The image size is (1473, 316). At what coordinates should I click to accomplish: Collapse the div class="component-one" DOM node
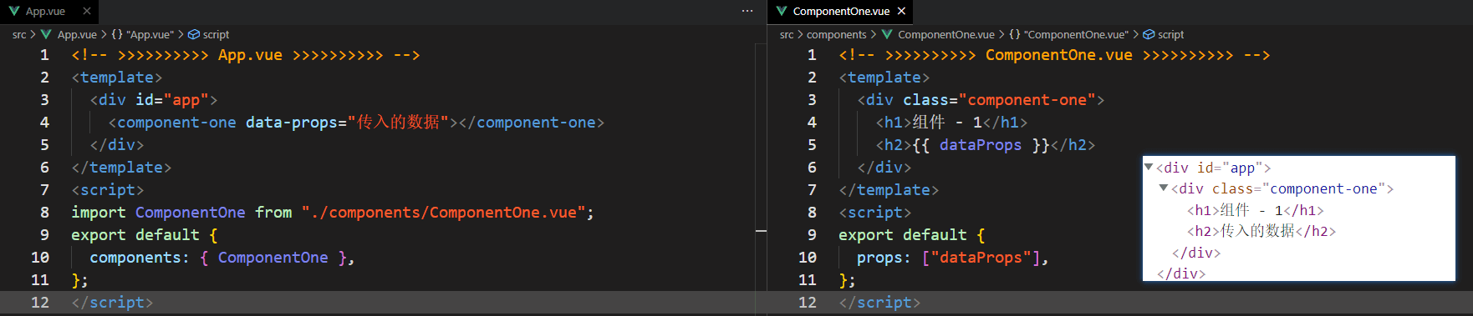click(x=1164, y=188)
